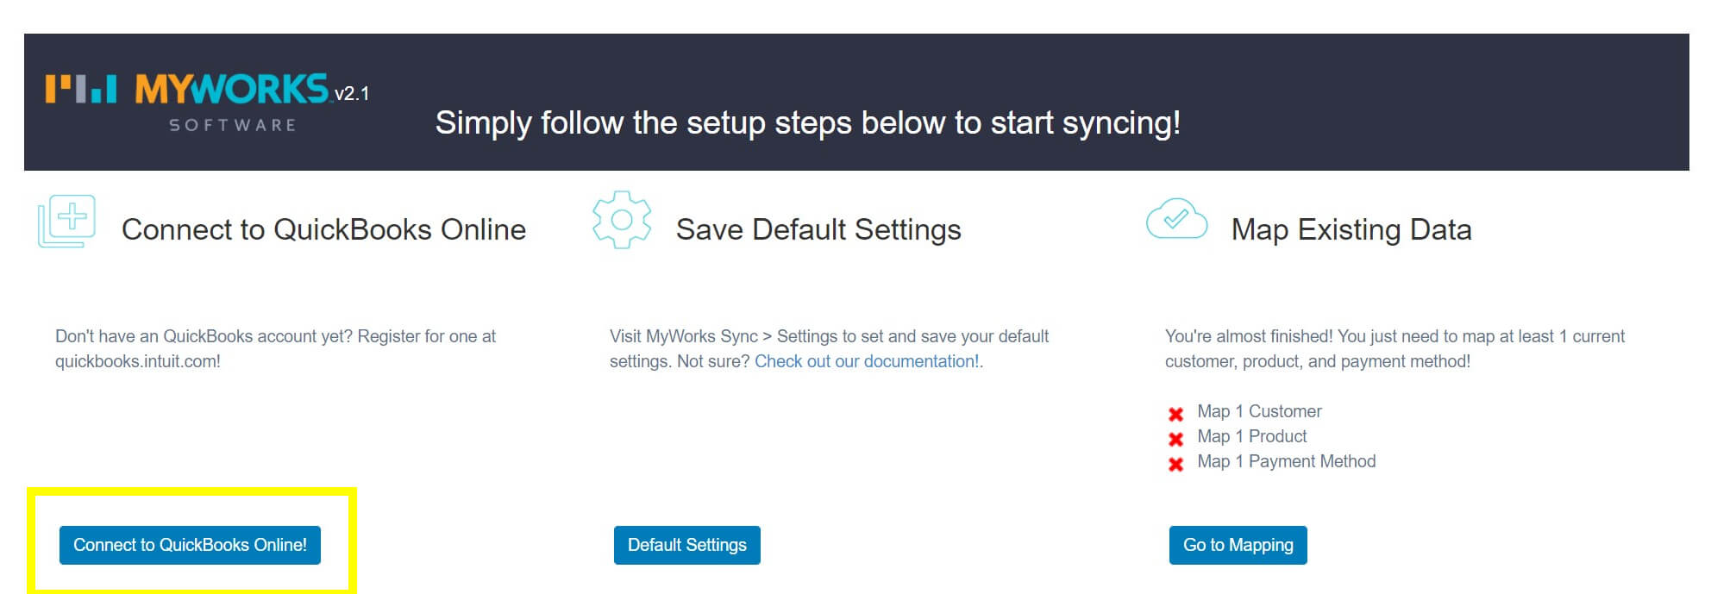This screenshot has width=1711, height=594.
Task: Open the Check out our documentation link
Action: coord(867,361)
